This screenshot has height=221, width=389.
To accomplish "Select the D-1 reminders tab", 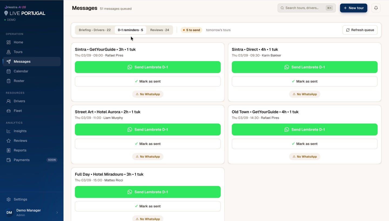I will pyautogui.click(x=130, y=30).
